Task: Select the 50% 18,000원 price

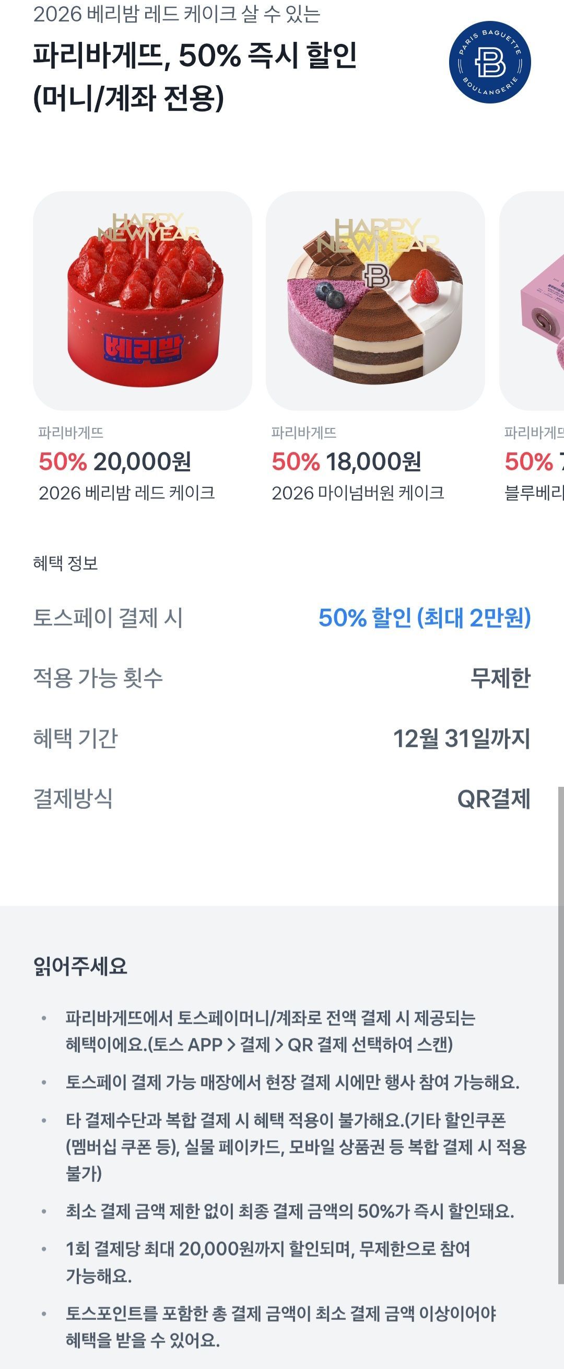Action: [346, 461]
